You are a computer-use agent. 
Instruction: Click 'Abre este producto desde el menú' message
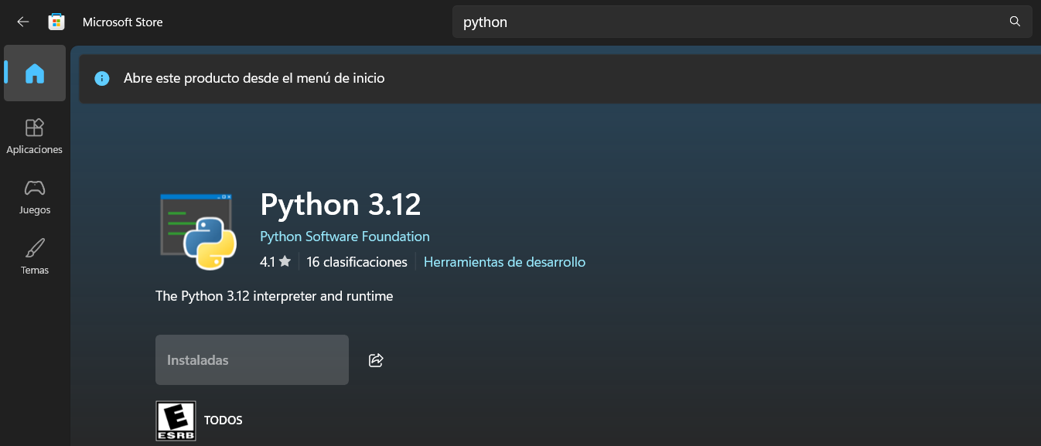(254, 78)
